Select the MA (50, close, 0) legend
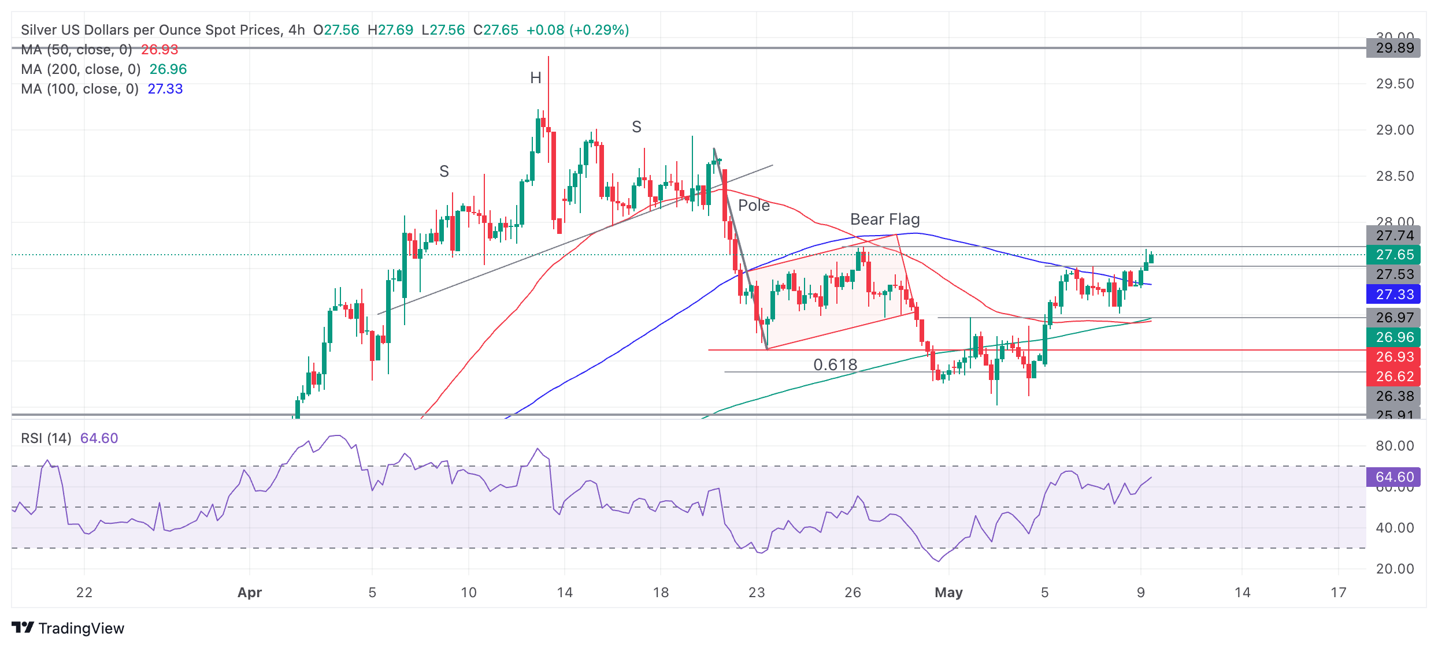 pos(76,50)
